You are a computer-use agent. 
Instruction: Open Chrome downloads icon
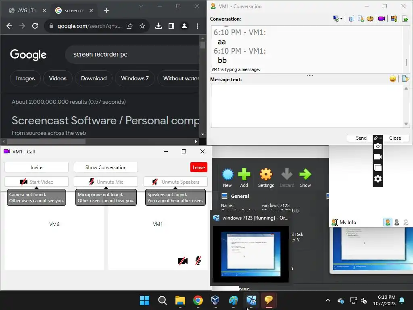point(158,26)
